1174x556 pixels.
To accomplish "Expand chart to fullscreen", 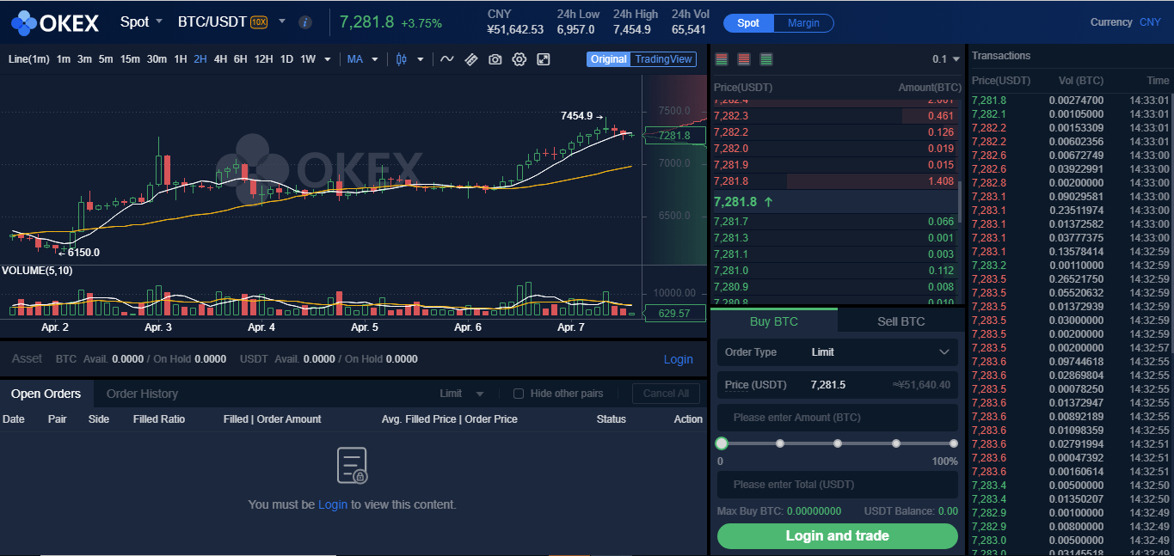I will [544, 59].
